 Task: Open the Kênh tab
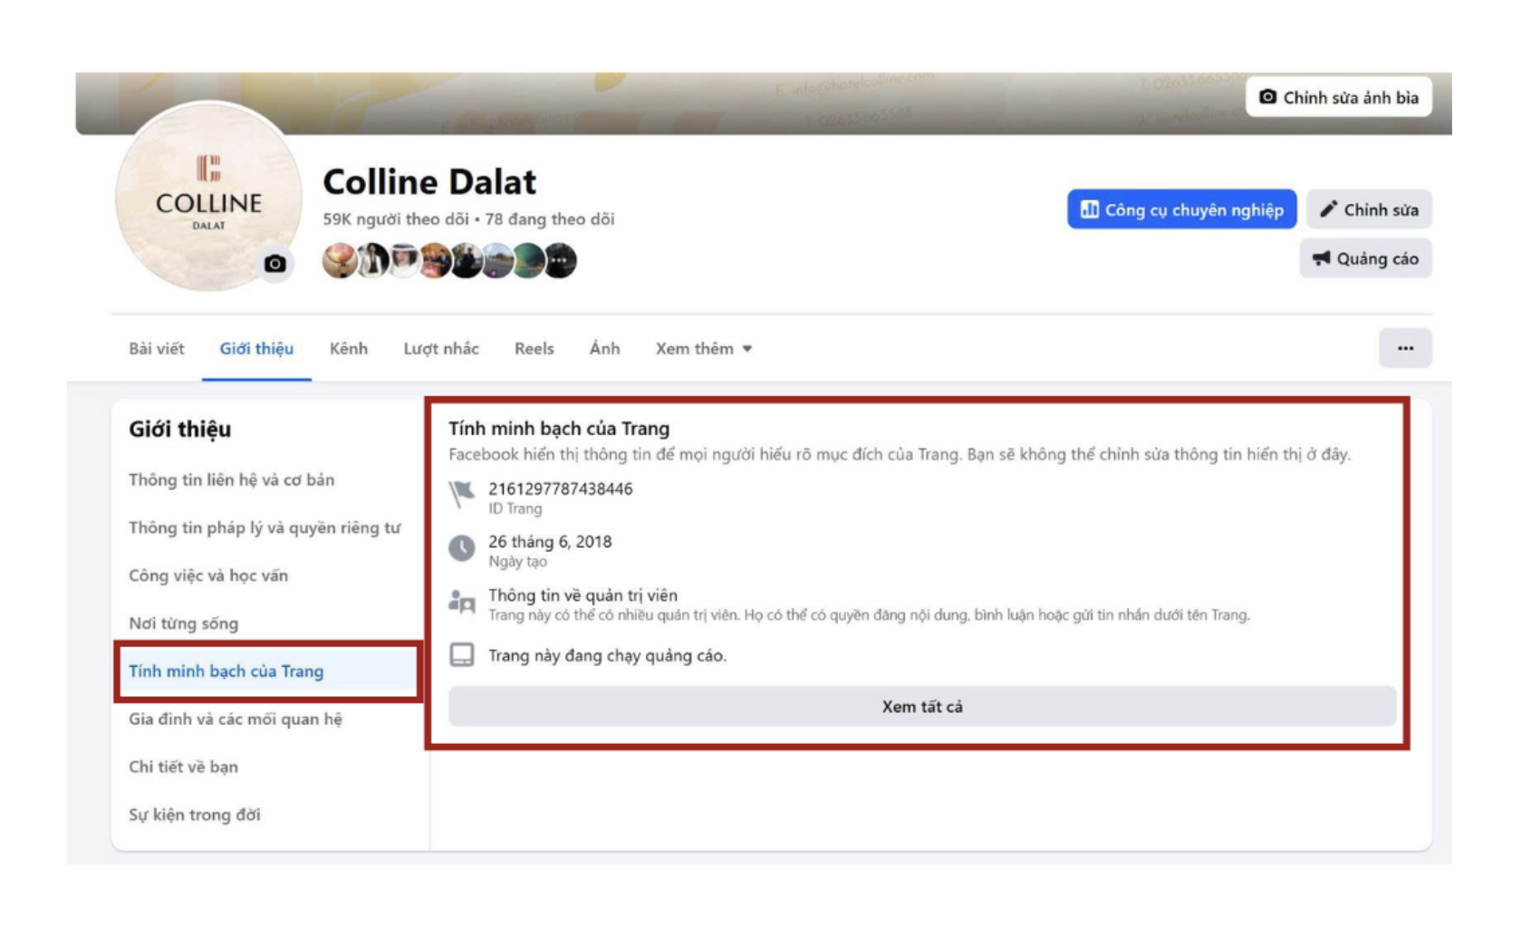point(349,349)
